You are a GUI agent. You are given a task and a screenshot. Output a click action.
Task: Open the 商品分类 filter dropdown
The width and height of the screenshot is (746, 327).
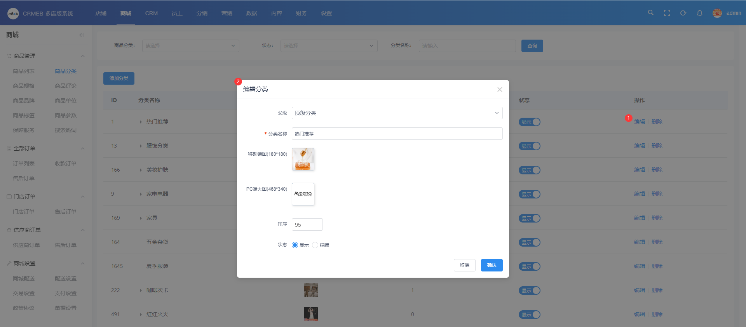tap(190, 46)
